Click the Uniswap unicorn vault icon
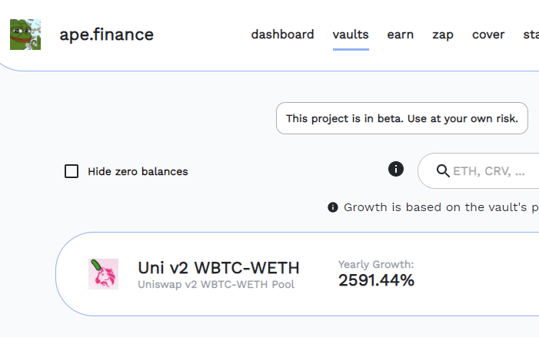Viewport: 539px width, 337px height. 104,274
